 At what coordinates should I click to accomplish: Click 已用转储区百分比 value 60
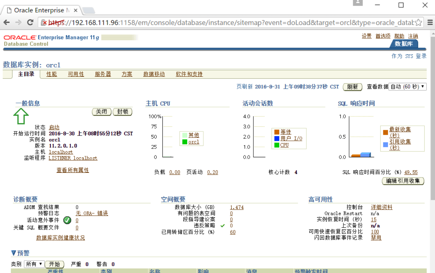(x=233, y=232)
